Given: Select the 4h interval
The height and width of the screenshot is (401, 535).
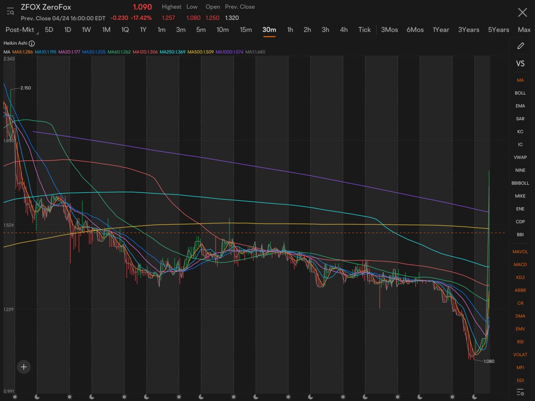Looking at the screenshot, I should (x=344, y=30).
